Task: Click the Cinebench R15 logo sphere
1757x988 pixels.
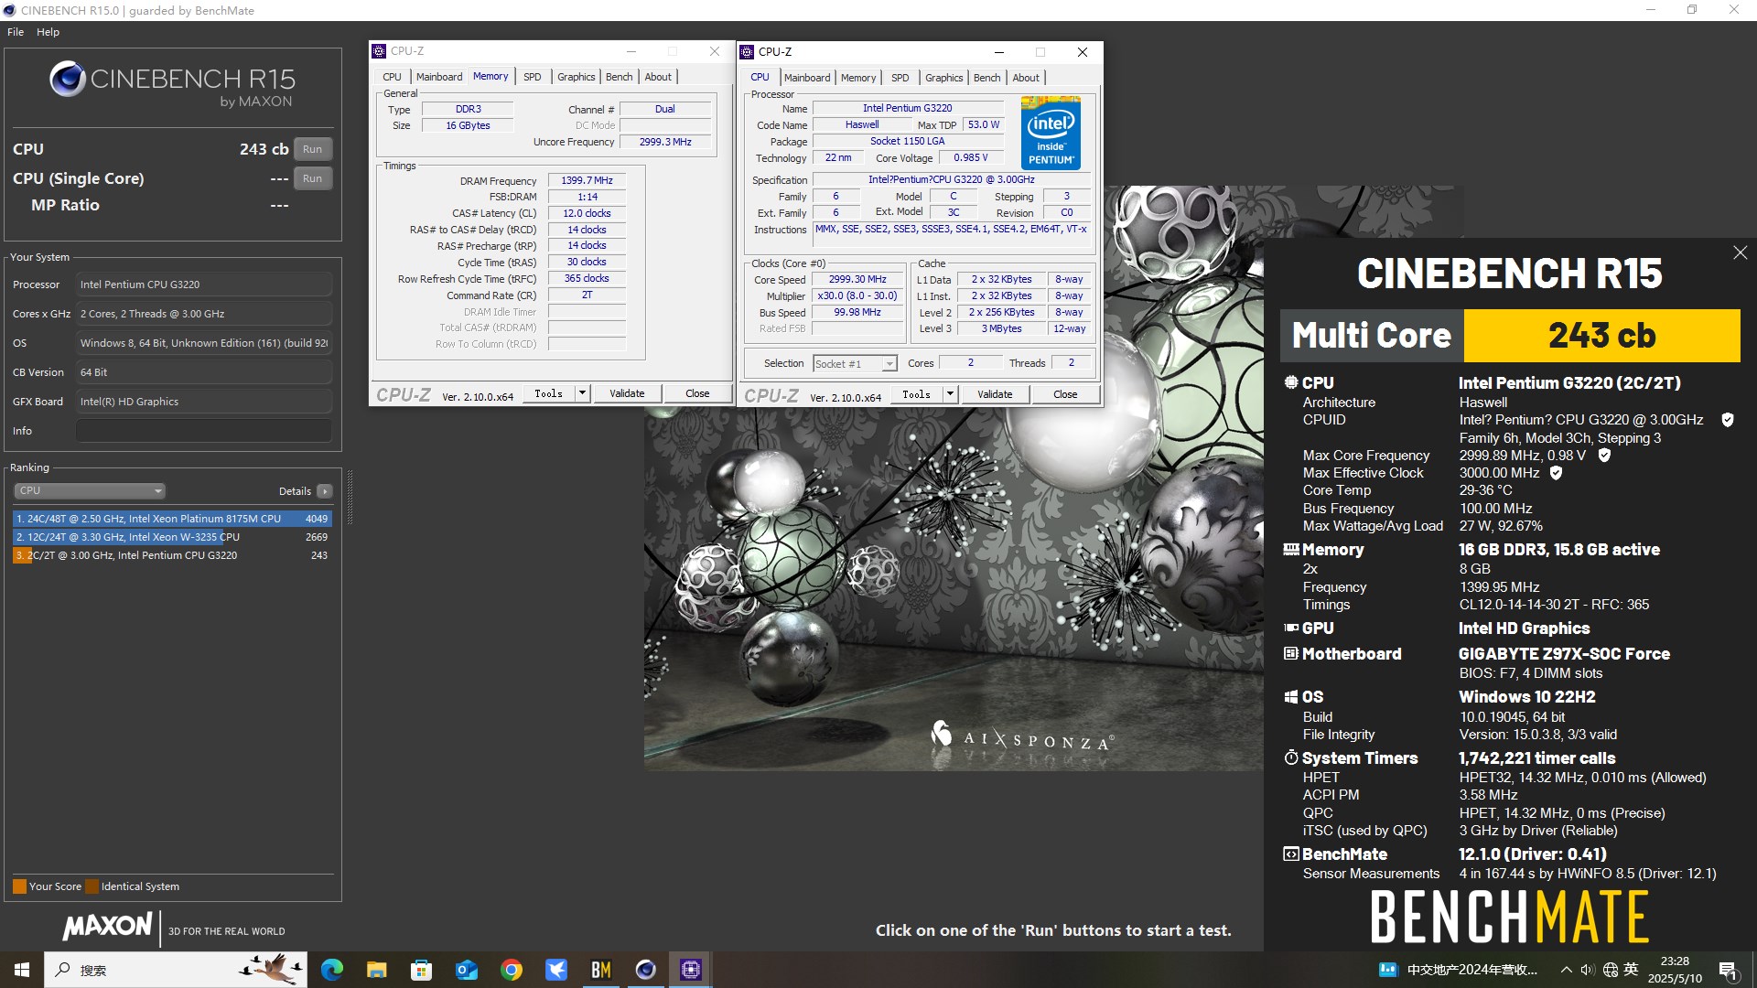Action: coord(68,80)
